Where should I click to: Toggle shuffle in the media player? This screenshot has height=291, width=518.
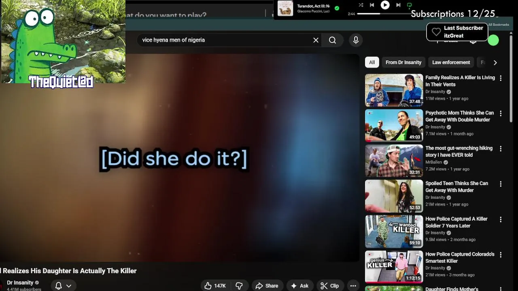click(361, 5)
